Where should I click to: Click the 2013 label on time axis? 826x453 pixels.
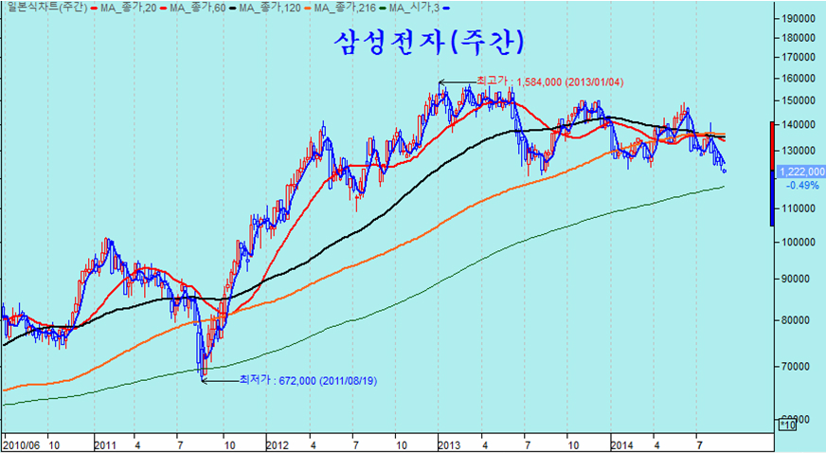(449, 444)
